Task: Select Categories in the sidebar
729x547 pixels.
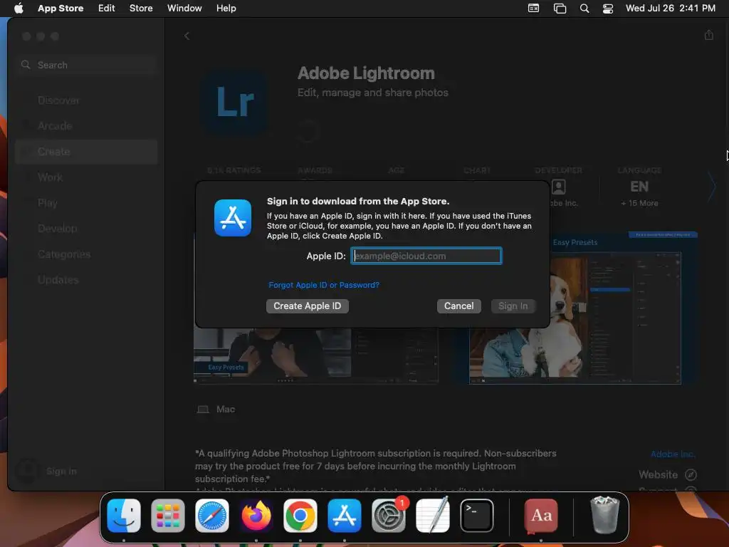Action: [86, 254]
